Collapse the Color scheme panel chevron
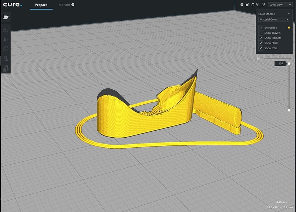The width and height of the screenshot is (296, 212). click(289, 14)
